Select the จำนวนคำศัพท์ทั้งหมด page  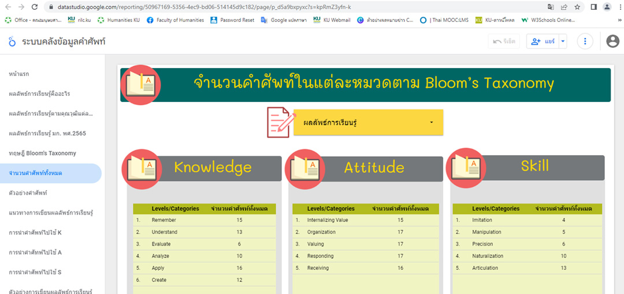(50, 173)
